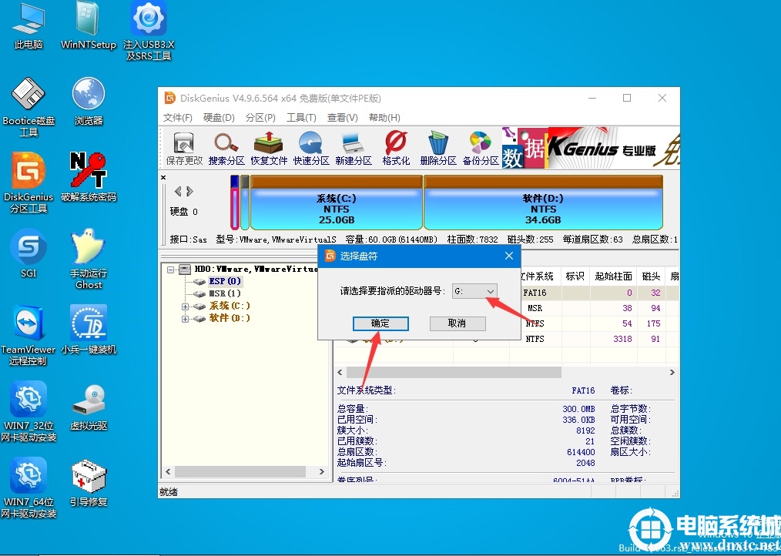The image size is (781, 556).
Task: Click starting cylinder value 3318
Action: [x=622, y=339]
